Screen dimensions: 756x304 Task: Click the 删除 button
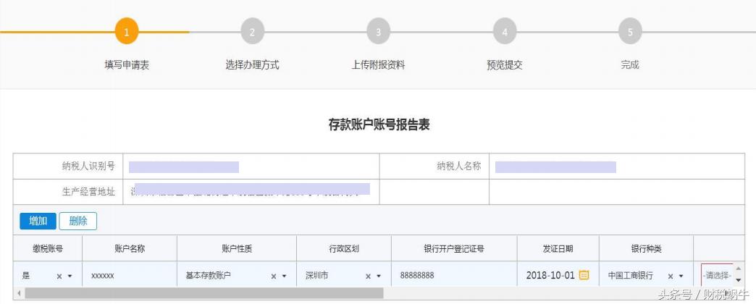78,221
